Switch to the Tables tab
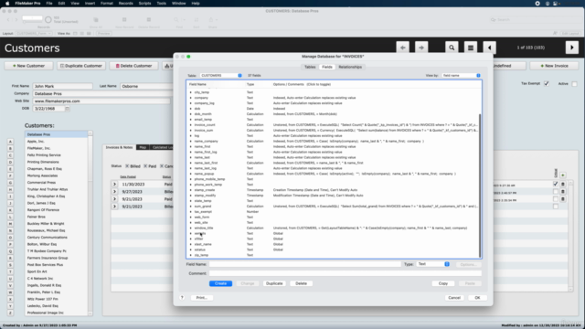The height and width of the screenshot is (329, 585). tap(310, 67)
